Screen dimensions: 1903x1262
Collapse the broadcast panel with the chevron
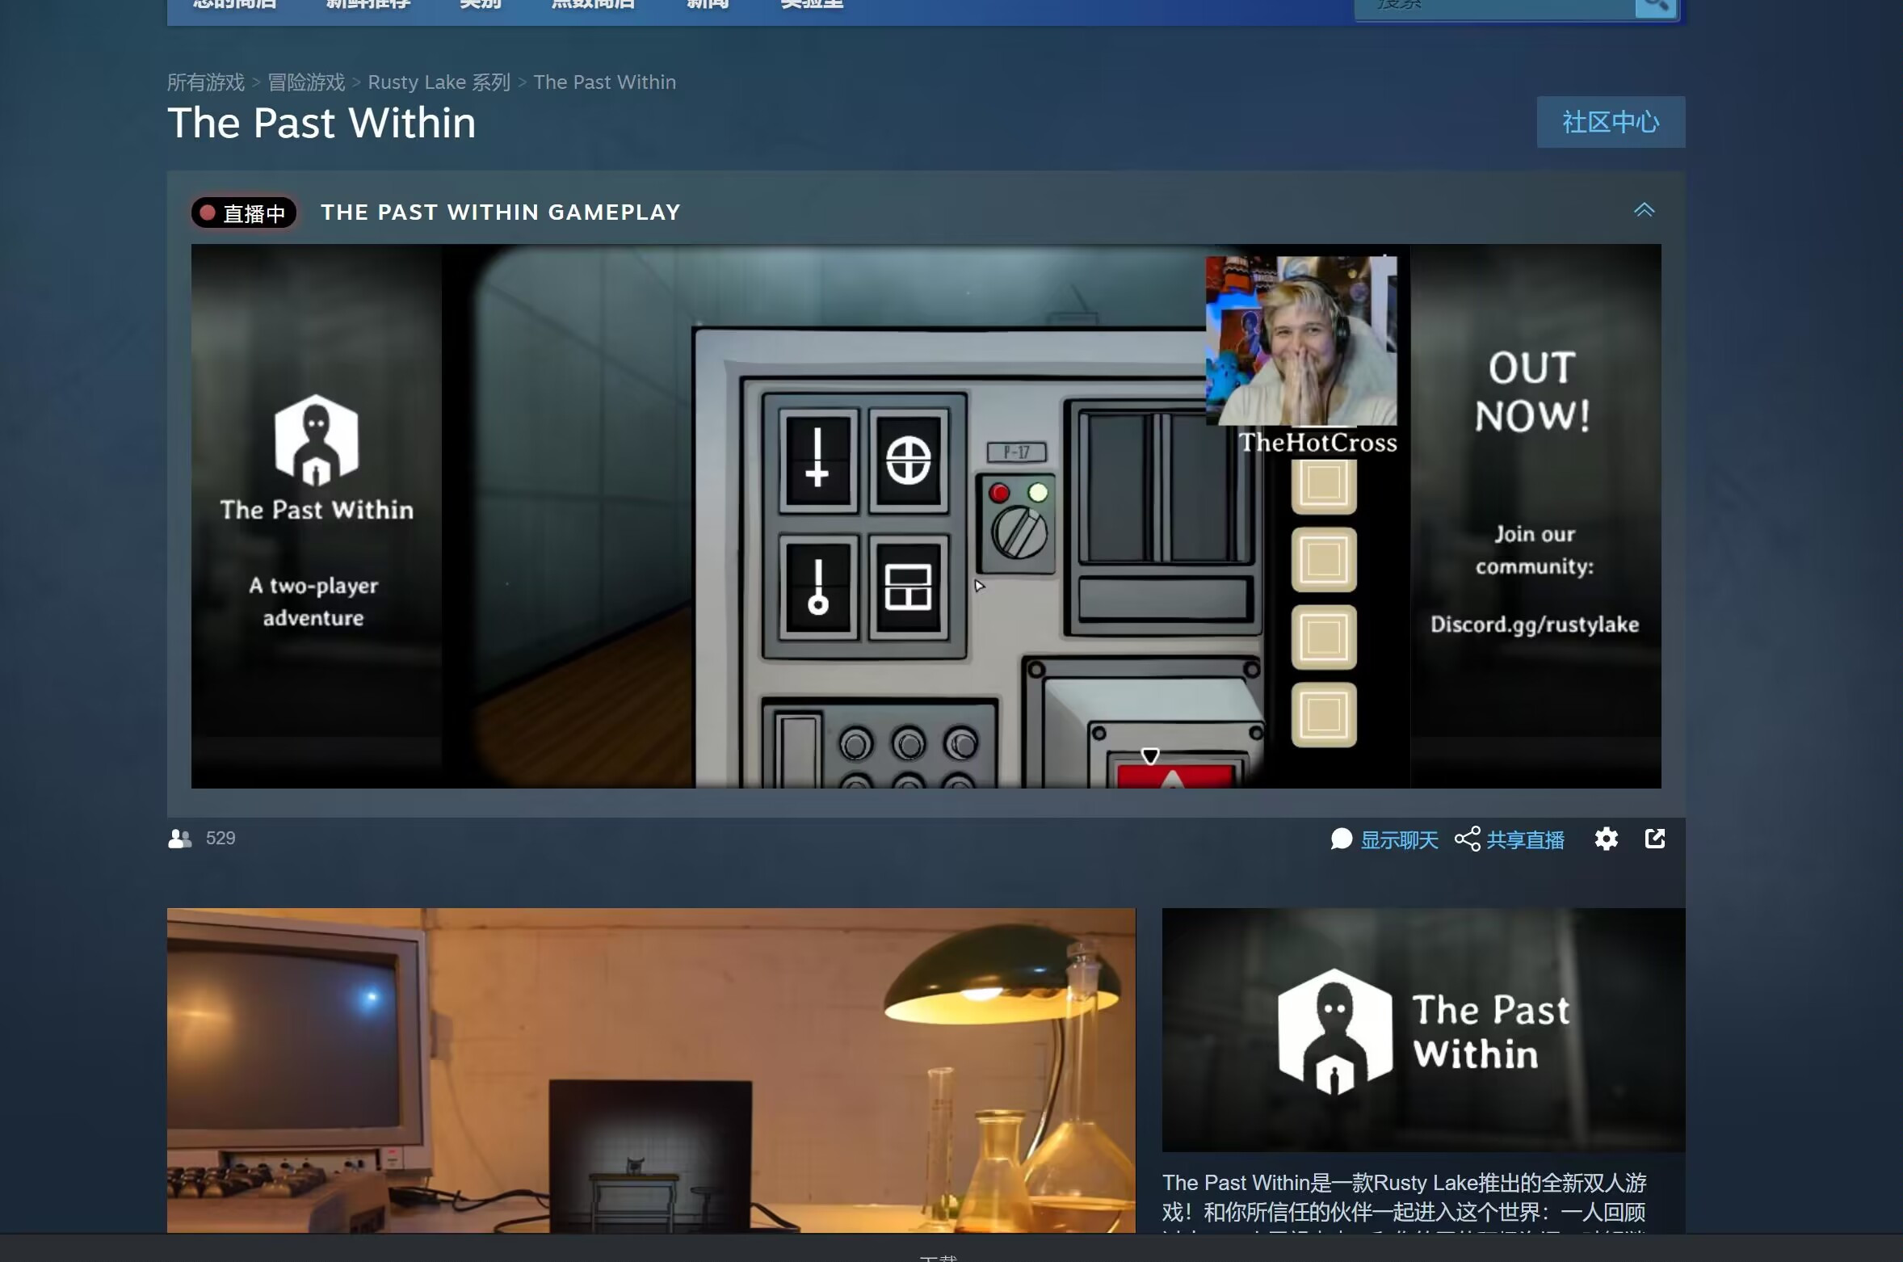coord(1644,211)
